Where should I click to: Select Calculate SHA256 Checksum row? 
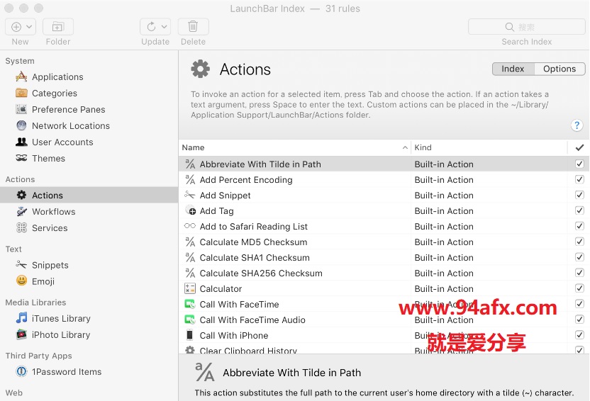click(x=384, y=273)
